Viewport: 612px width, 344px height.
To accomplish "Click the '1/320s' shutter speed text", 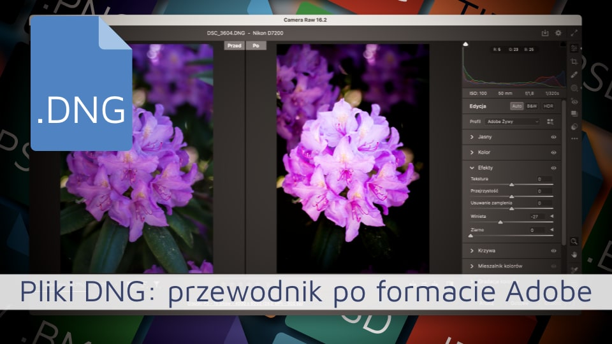I will pos(552,94).
